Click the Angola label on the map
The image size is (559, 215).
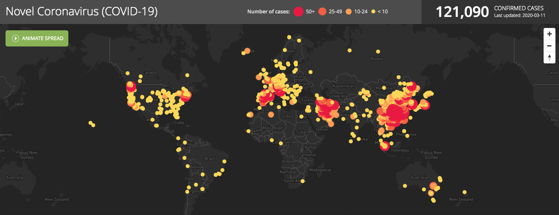(x=288, y=161)
